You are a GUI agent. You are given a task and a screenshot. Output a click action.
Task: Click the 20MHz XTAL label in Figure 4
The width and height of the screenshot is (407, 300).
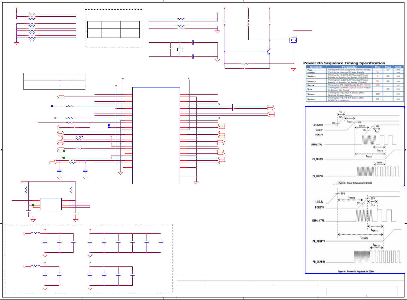(x=318, y=221)
